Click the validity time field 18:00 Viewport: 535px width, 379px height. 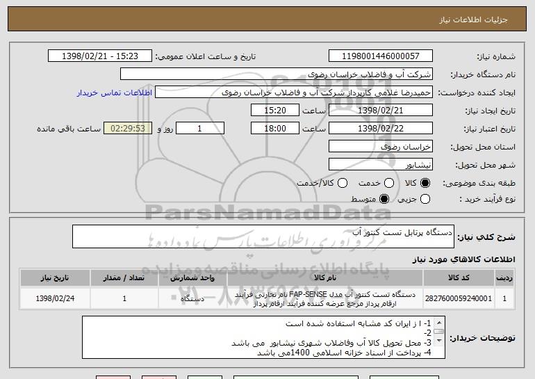[x=275, y=129]
